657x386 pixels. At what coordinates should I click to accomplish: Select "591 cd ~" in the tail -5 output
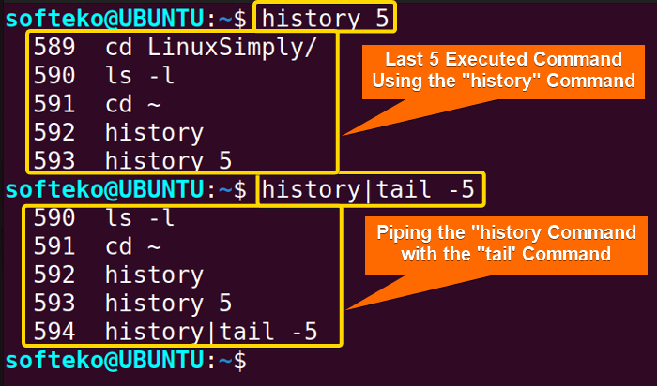(98, 245)
